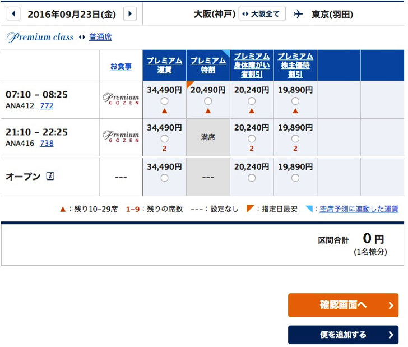
Task: Click the 便を追加する navy button
Action: (343, 335)
